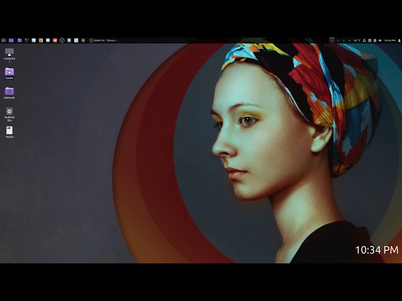This screenshot has height=301, width=402.
Task: Open the user account menu icon
Action: click(399, 40)
